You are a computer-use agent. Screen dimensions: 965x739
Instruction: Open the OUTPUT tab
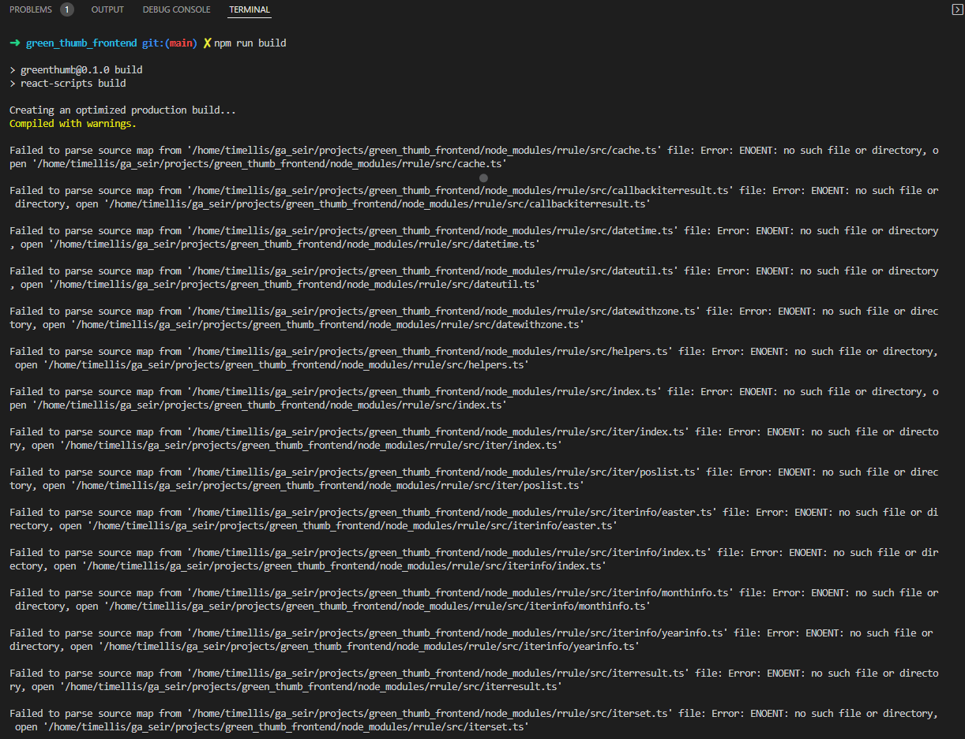point(107,9)
